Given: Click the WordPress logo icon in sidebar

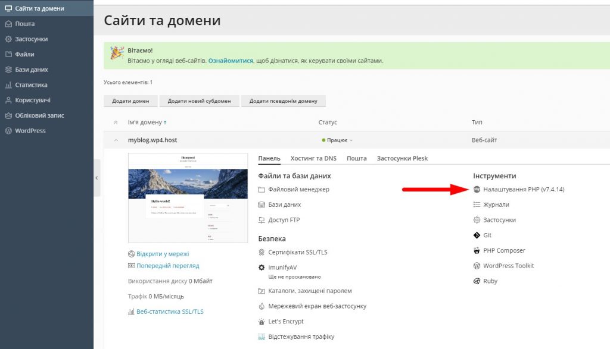Looking at the screenshot, I should (8, 131).
